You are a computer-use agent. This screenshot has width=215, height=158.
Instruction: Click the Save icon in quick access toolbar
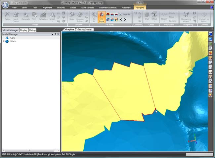tap(17, 3)
